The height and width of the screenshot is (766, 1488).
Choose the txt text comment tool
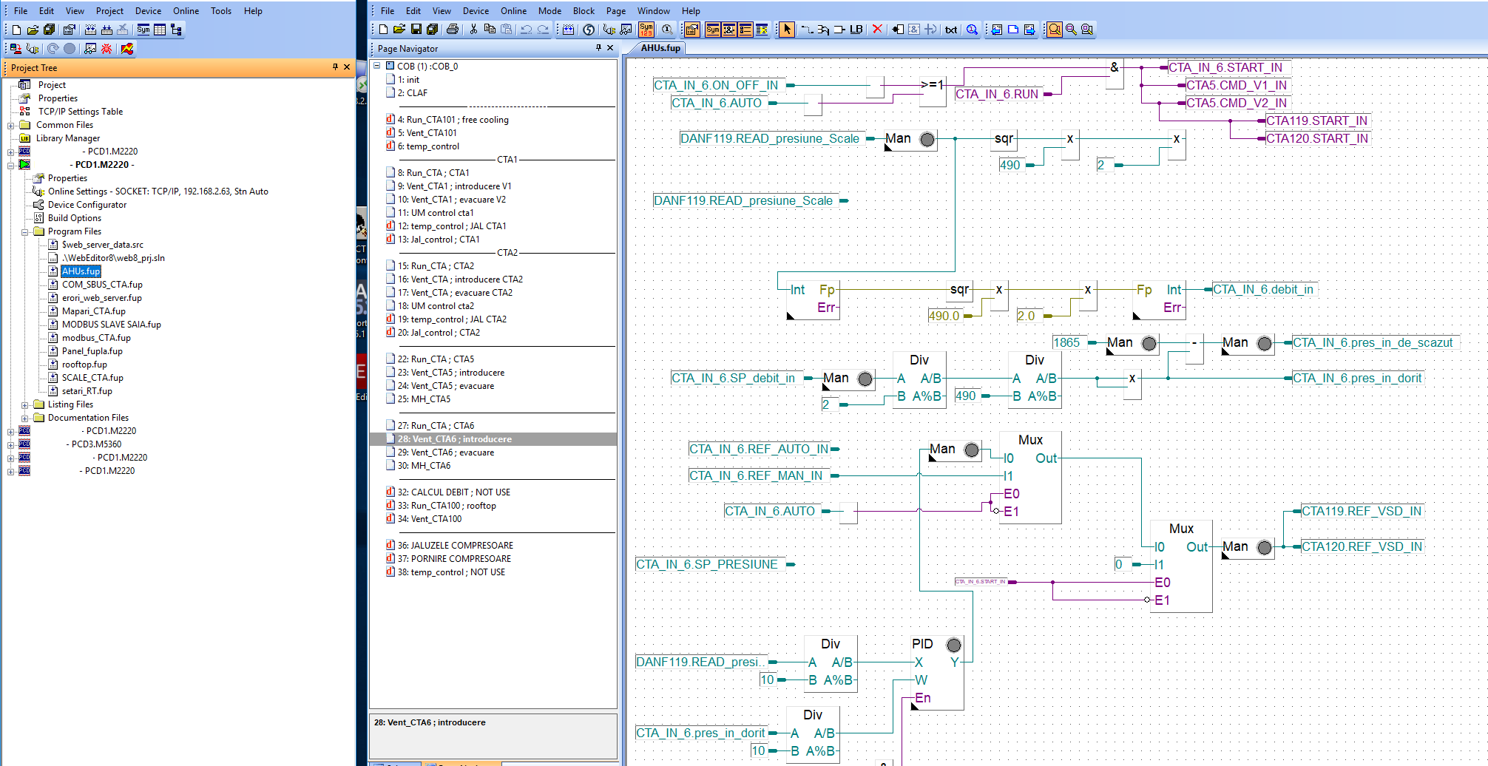coord(951,30)
